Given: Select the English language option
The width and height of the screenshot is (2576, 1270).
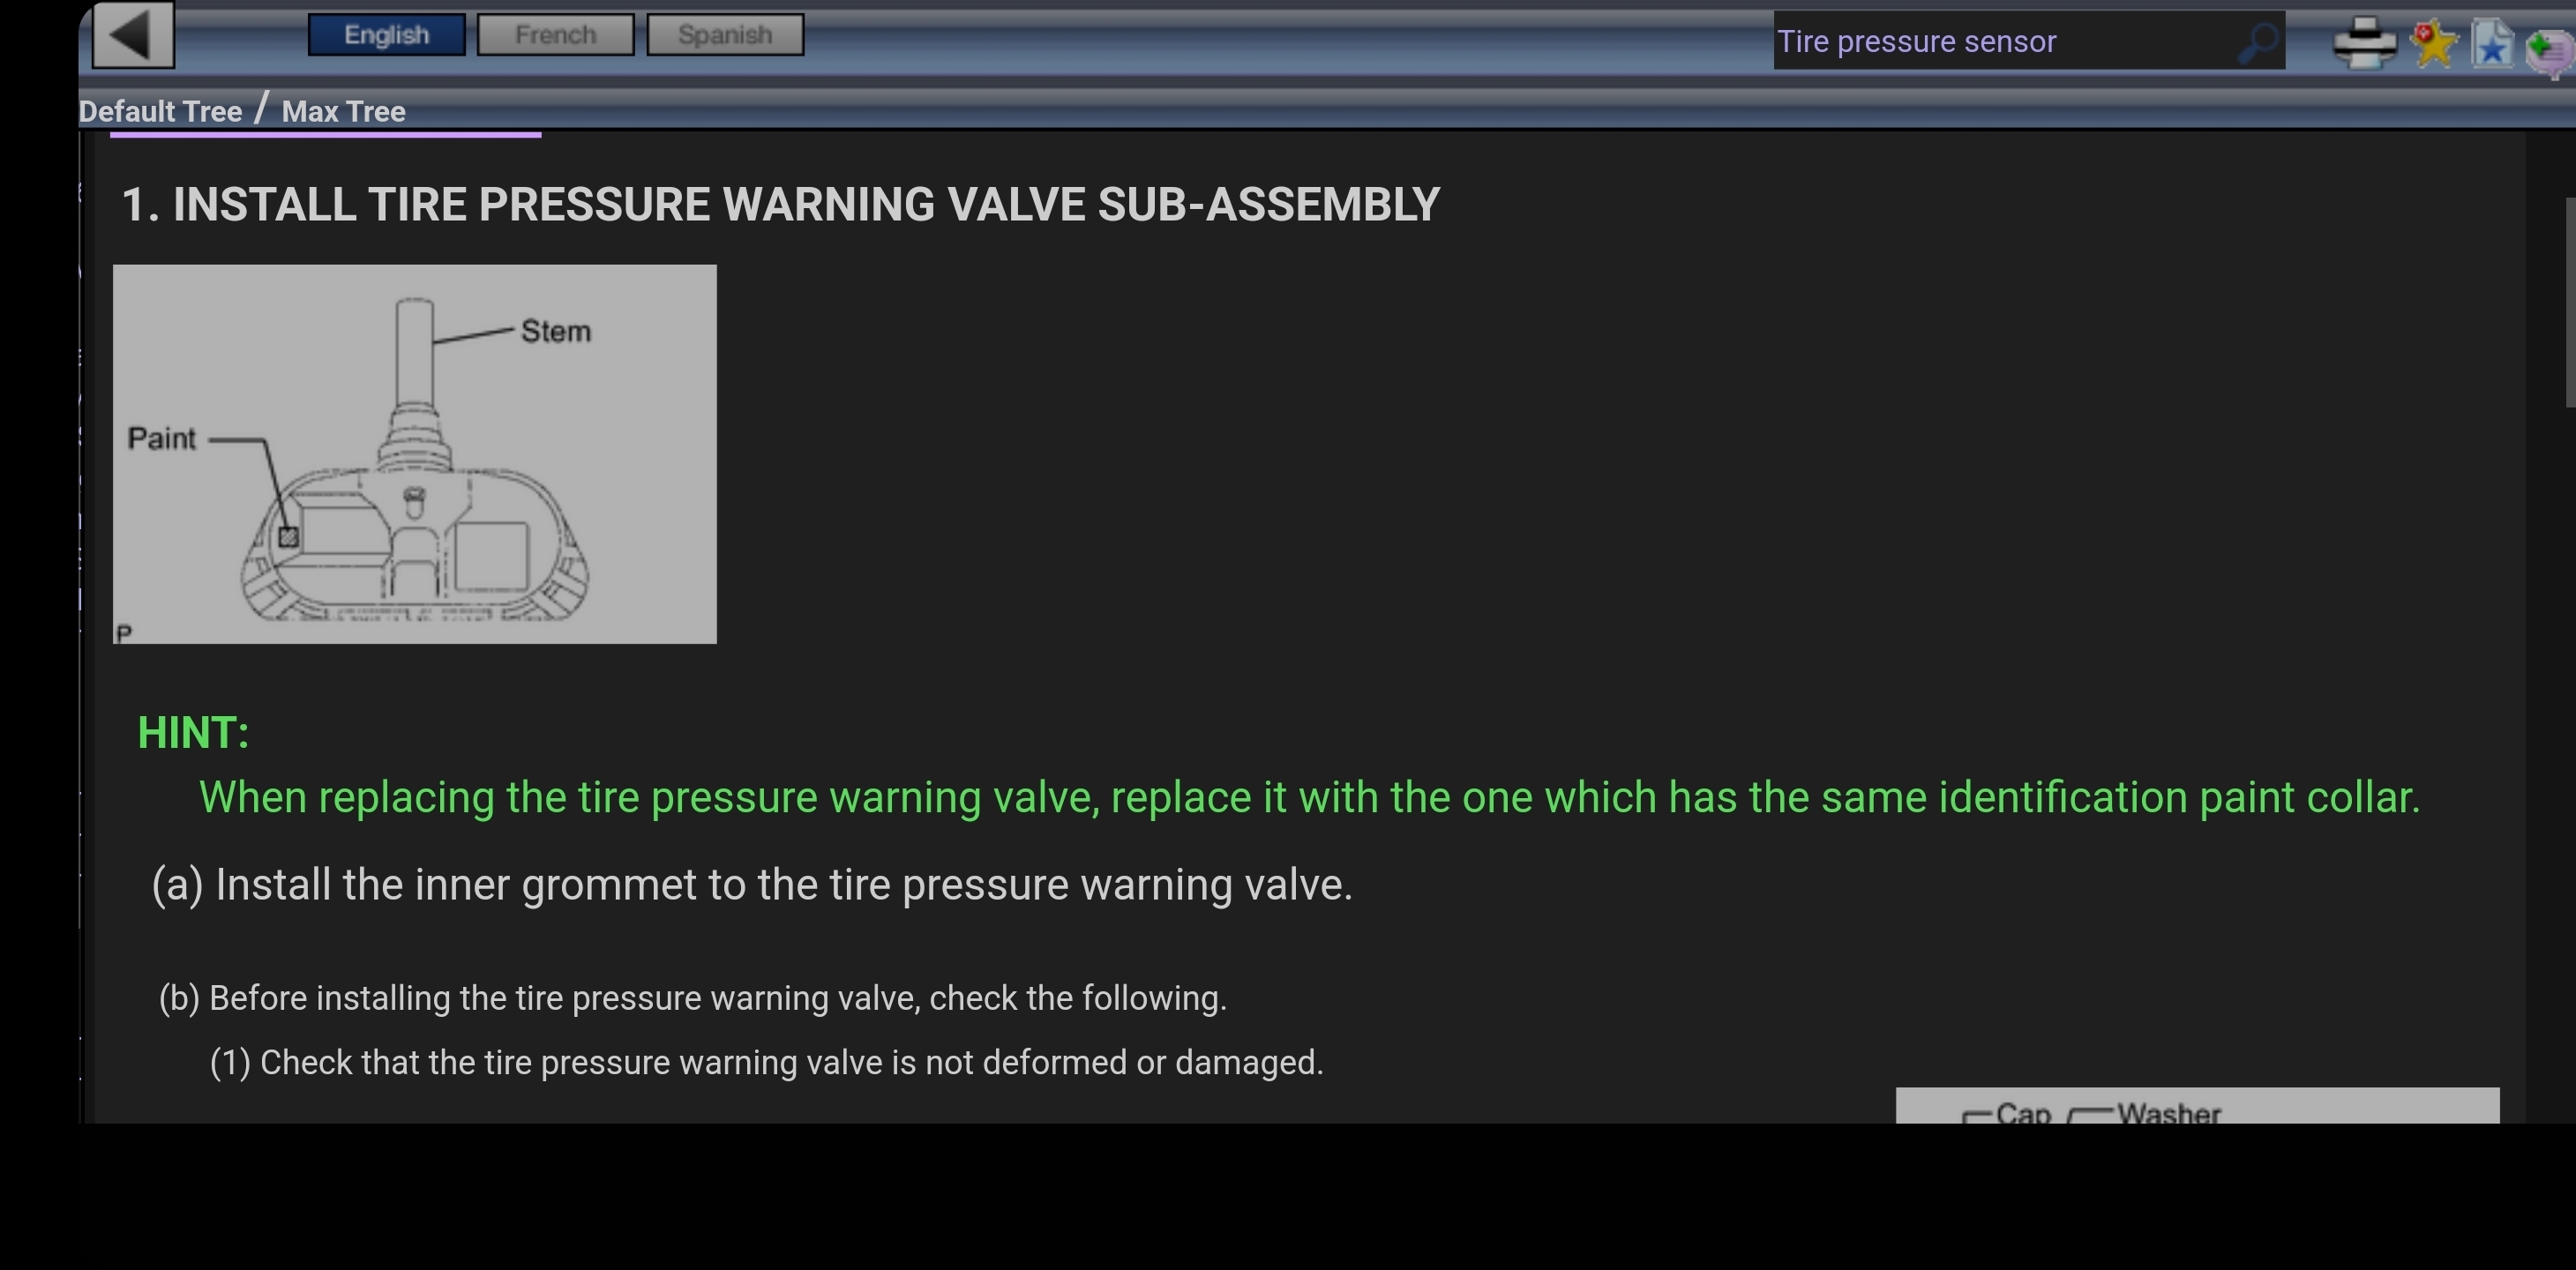Looking at the screenshot, I should 386,35.
